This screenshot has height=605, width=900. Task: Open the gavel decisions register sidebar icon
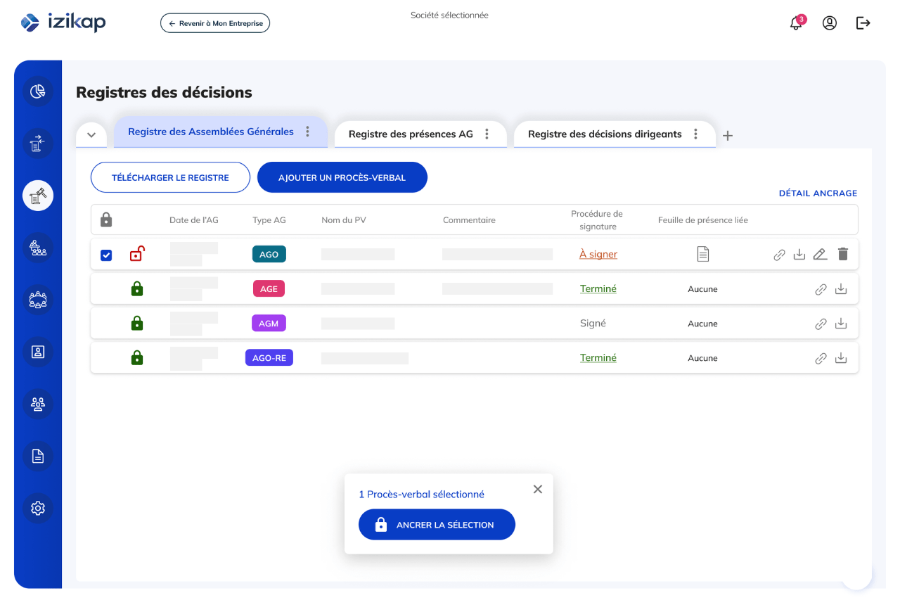coord(38,196)
